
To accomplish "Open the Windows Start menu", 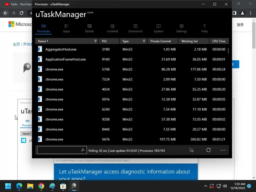I will (x=8, y=186).
